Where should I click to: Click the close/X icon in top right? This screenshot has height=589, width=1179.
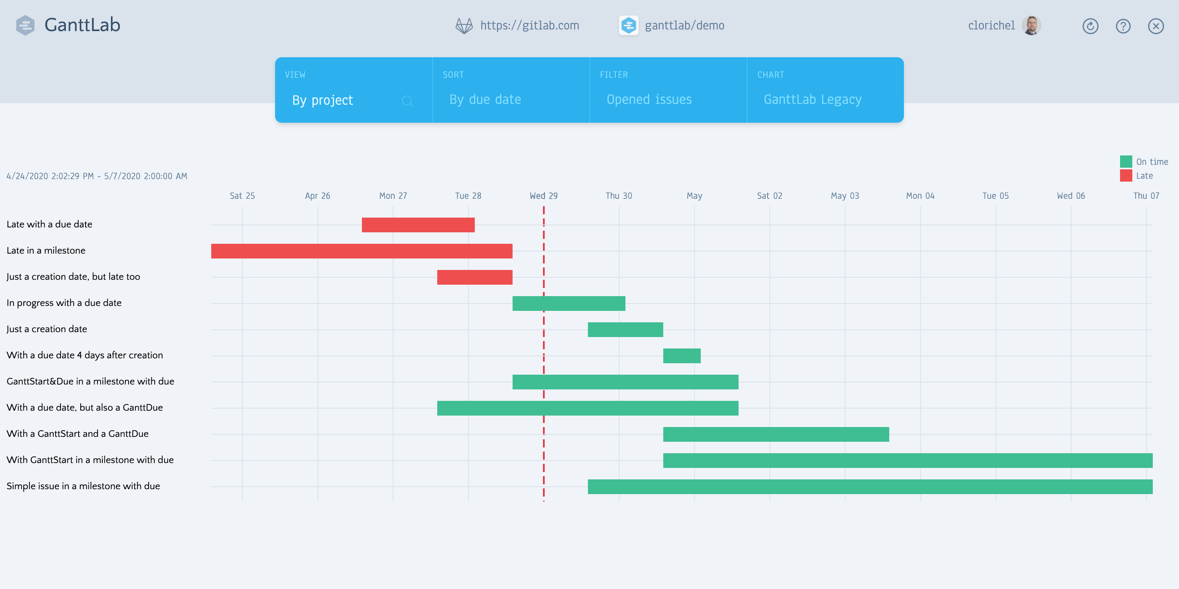pos(1156,26)
